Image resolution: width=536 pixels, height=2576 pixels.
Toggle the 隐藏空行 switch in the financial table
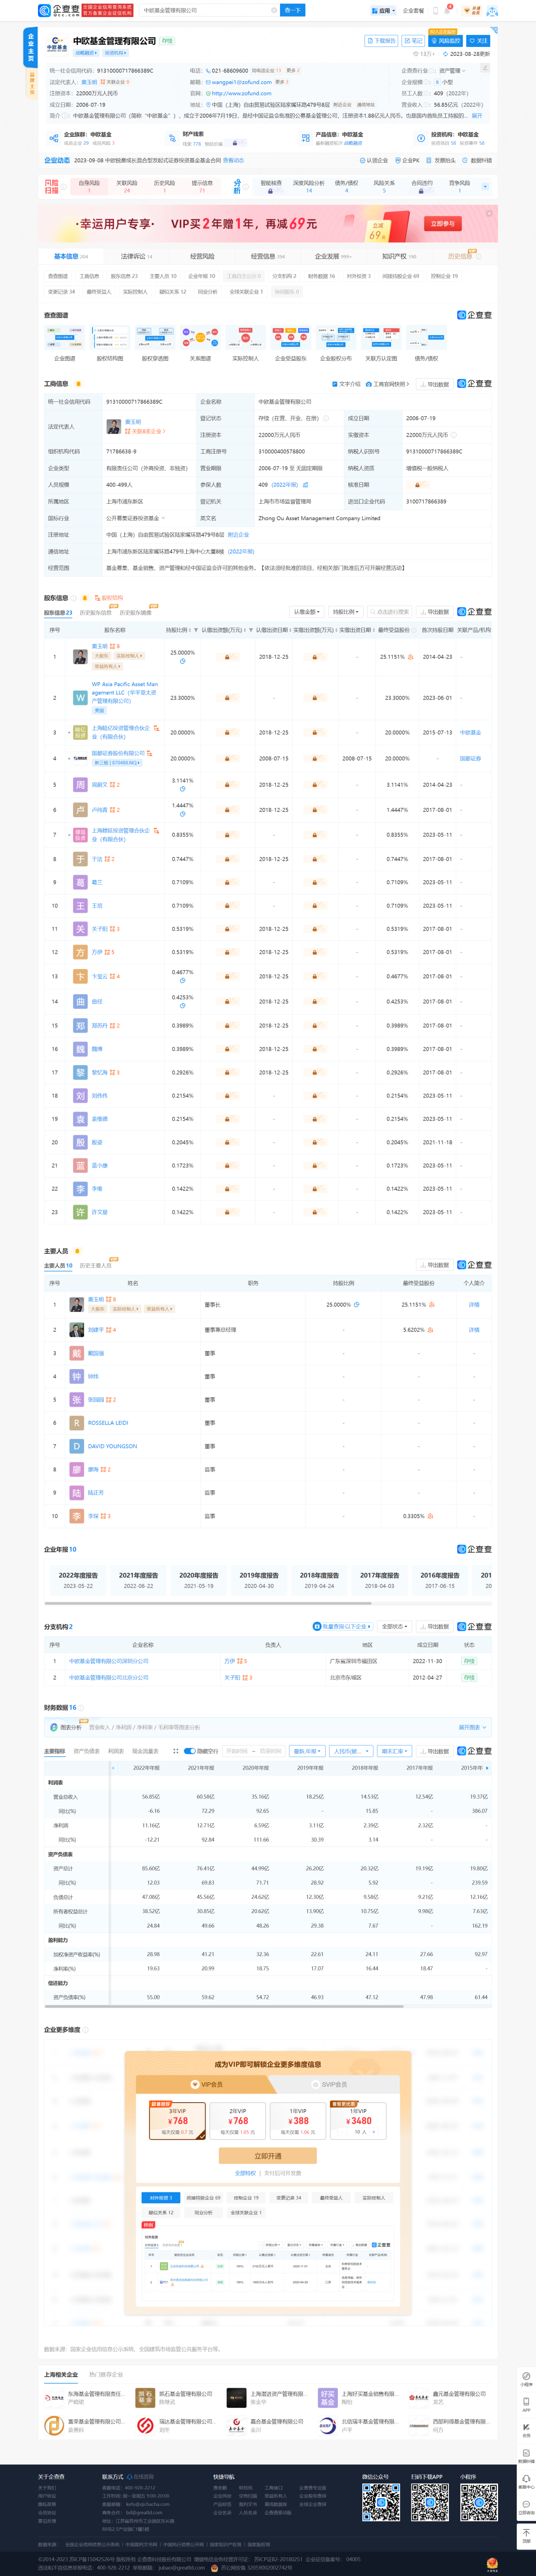click(x=190, y=1751)
